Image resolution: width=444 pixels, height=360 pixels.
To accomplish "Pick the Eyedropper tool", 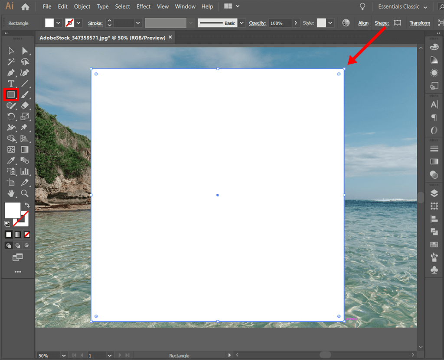I will 11,161.
